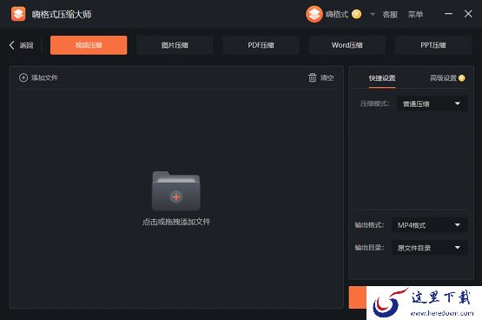Click the 点击或拖拽添加文件 text
Screen dimensions: 482x320
[x=176, y=222]
